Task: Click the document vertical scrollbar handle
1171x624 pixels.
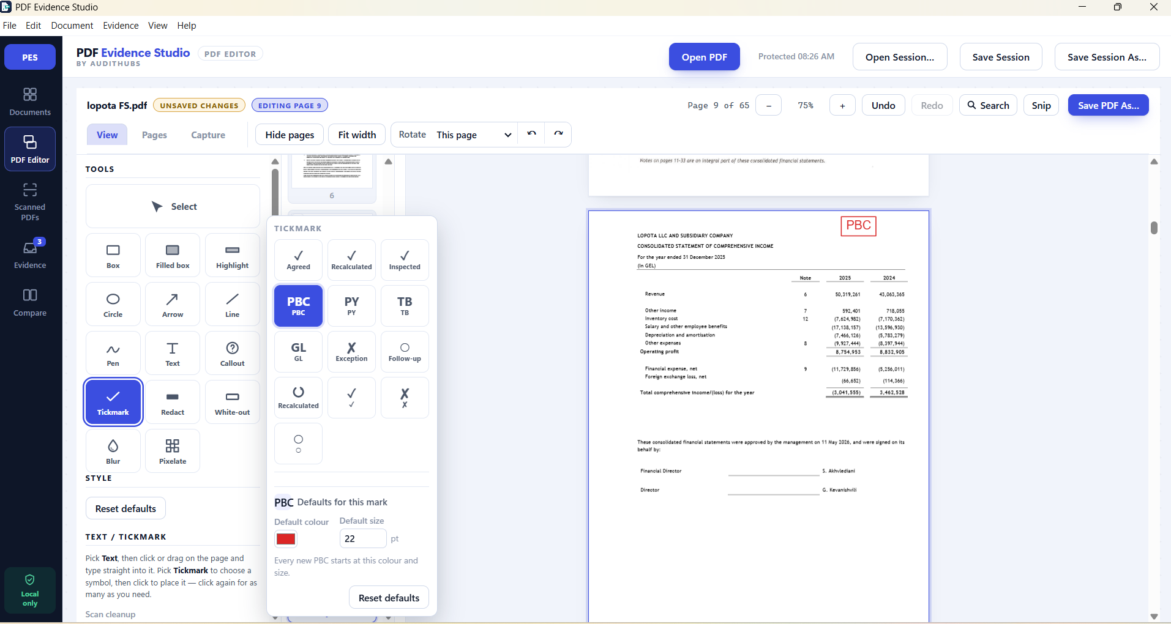Action: (1154, 228)
